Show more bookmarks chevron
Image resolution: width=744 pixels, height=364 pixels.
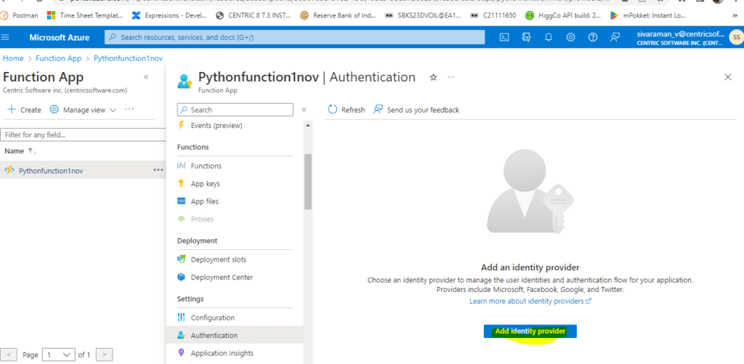(735, 15)
